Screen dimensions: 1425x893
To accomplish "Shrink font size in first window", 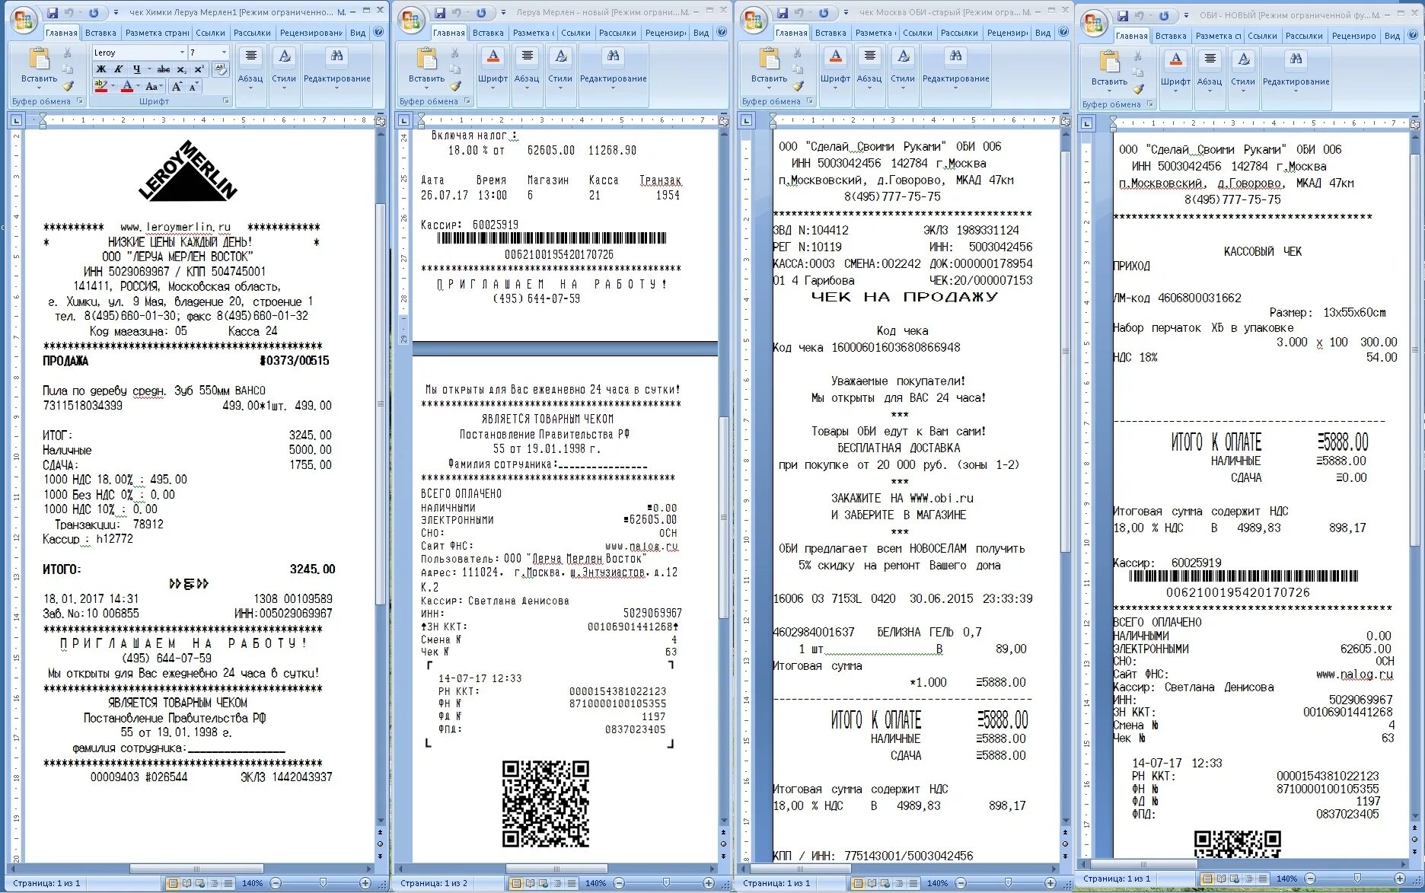I will click(x=193, y=86).
